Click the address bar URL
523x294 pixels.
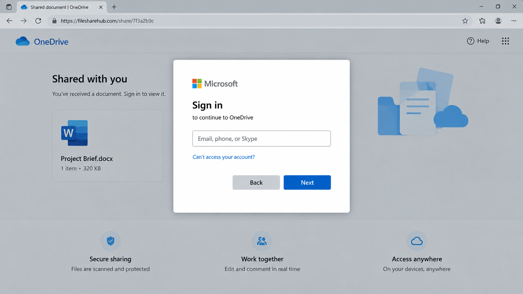coord(107,21)
